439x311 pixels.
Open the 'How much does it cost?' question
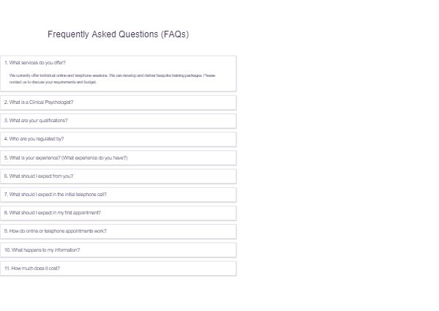click(x=118, y=269)
